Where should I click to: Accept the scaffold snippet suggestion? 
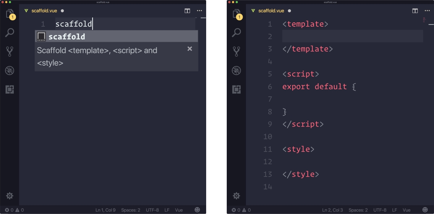[116, 36]
